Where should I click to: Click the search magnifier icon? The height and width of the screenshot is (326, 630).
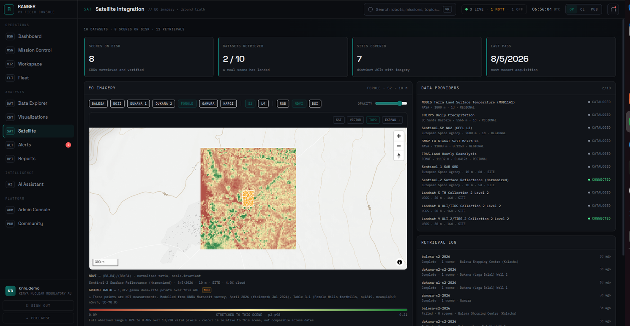coord(371,9)
